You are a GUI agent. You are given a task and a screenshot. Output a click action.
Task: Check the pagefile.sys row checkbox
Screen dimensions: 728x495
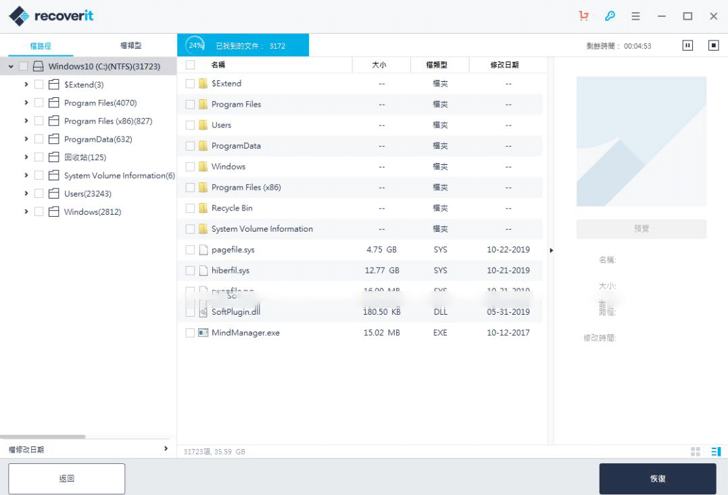pos(190,250)
